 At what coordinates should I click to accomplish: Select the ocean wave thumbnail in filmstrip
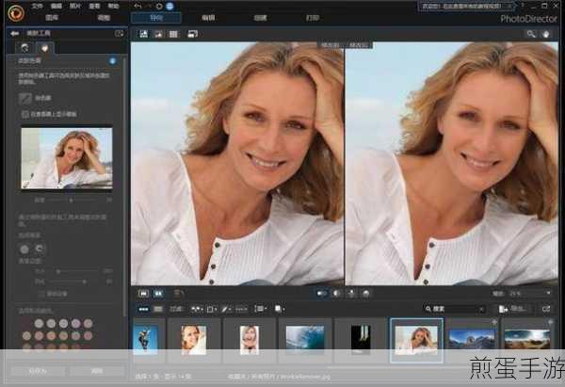click(x=305, y=339)
